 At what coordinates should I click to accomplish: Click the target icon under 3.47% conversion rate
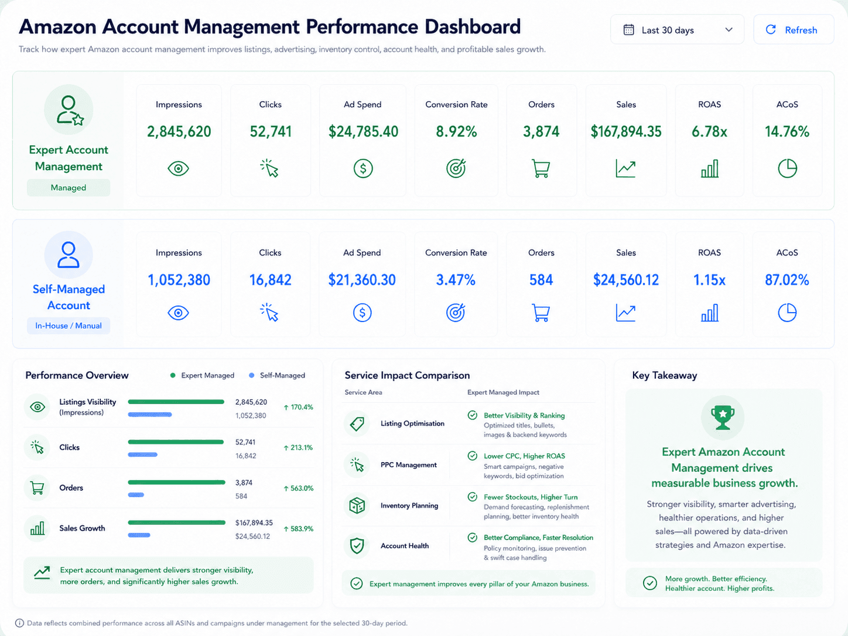pyautogui.click(x=456, y=313)
